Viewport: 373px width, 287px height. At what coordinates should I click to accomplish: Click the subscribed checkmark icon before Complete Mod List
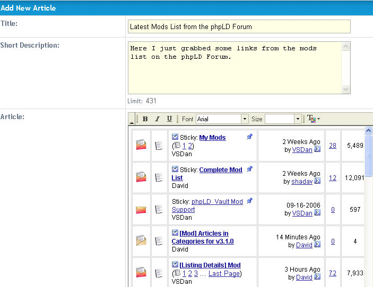(x=175, y=169)
